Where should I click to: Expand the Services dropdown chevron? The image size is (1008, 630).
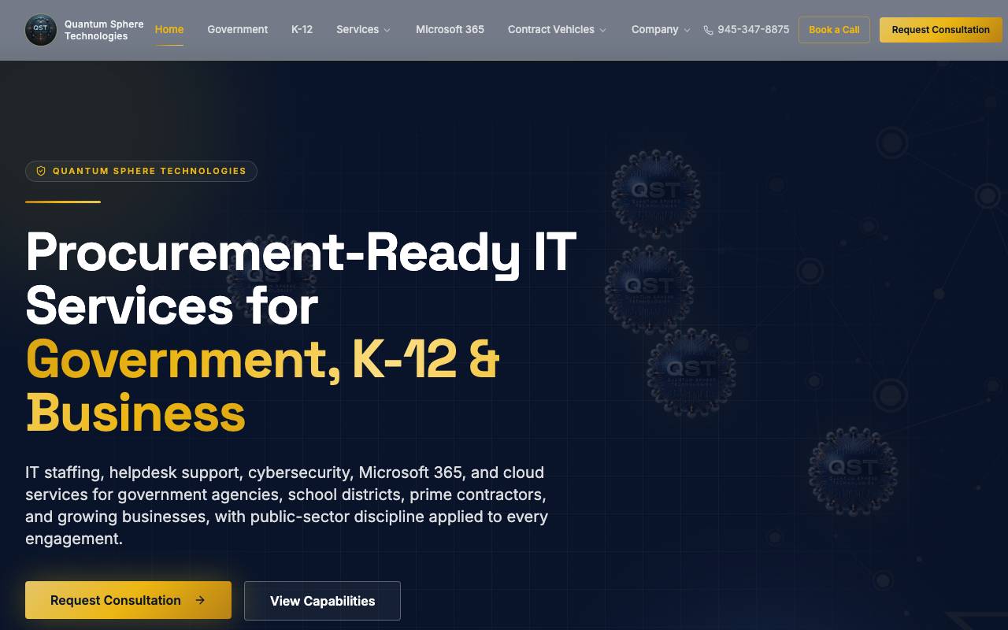pos(387,30)
